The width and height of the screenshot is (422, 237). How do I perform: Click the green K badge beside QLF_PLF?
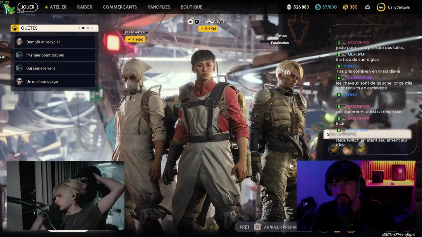point(339,54)
